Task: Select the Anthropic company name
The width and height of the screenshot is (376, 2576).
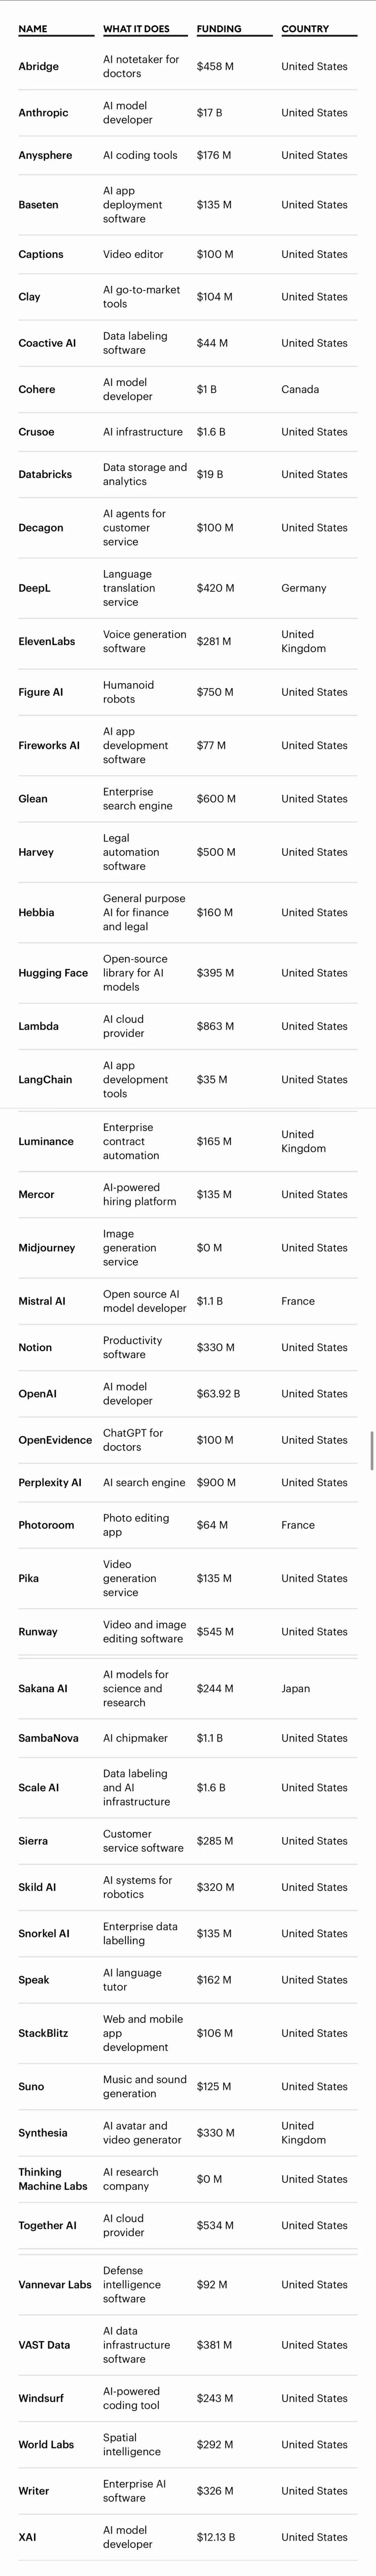Action: click(43, 113)
